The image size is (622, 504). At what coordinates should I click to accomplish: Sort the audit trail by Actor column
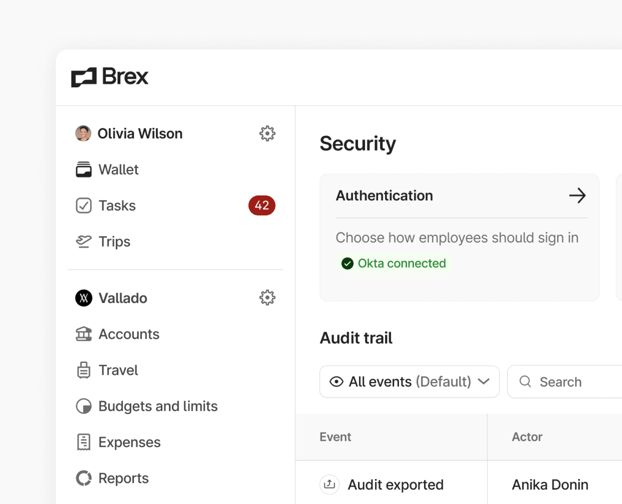pos(527,437)
